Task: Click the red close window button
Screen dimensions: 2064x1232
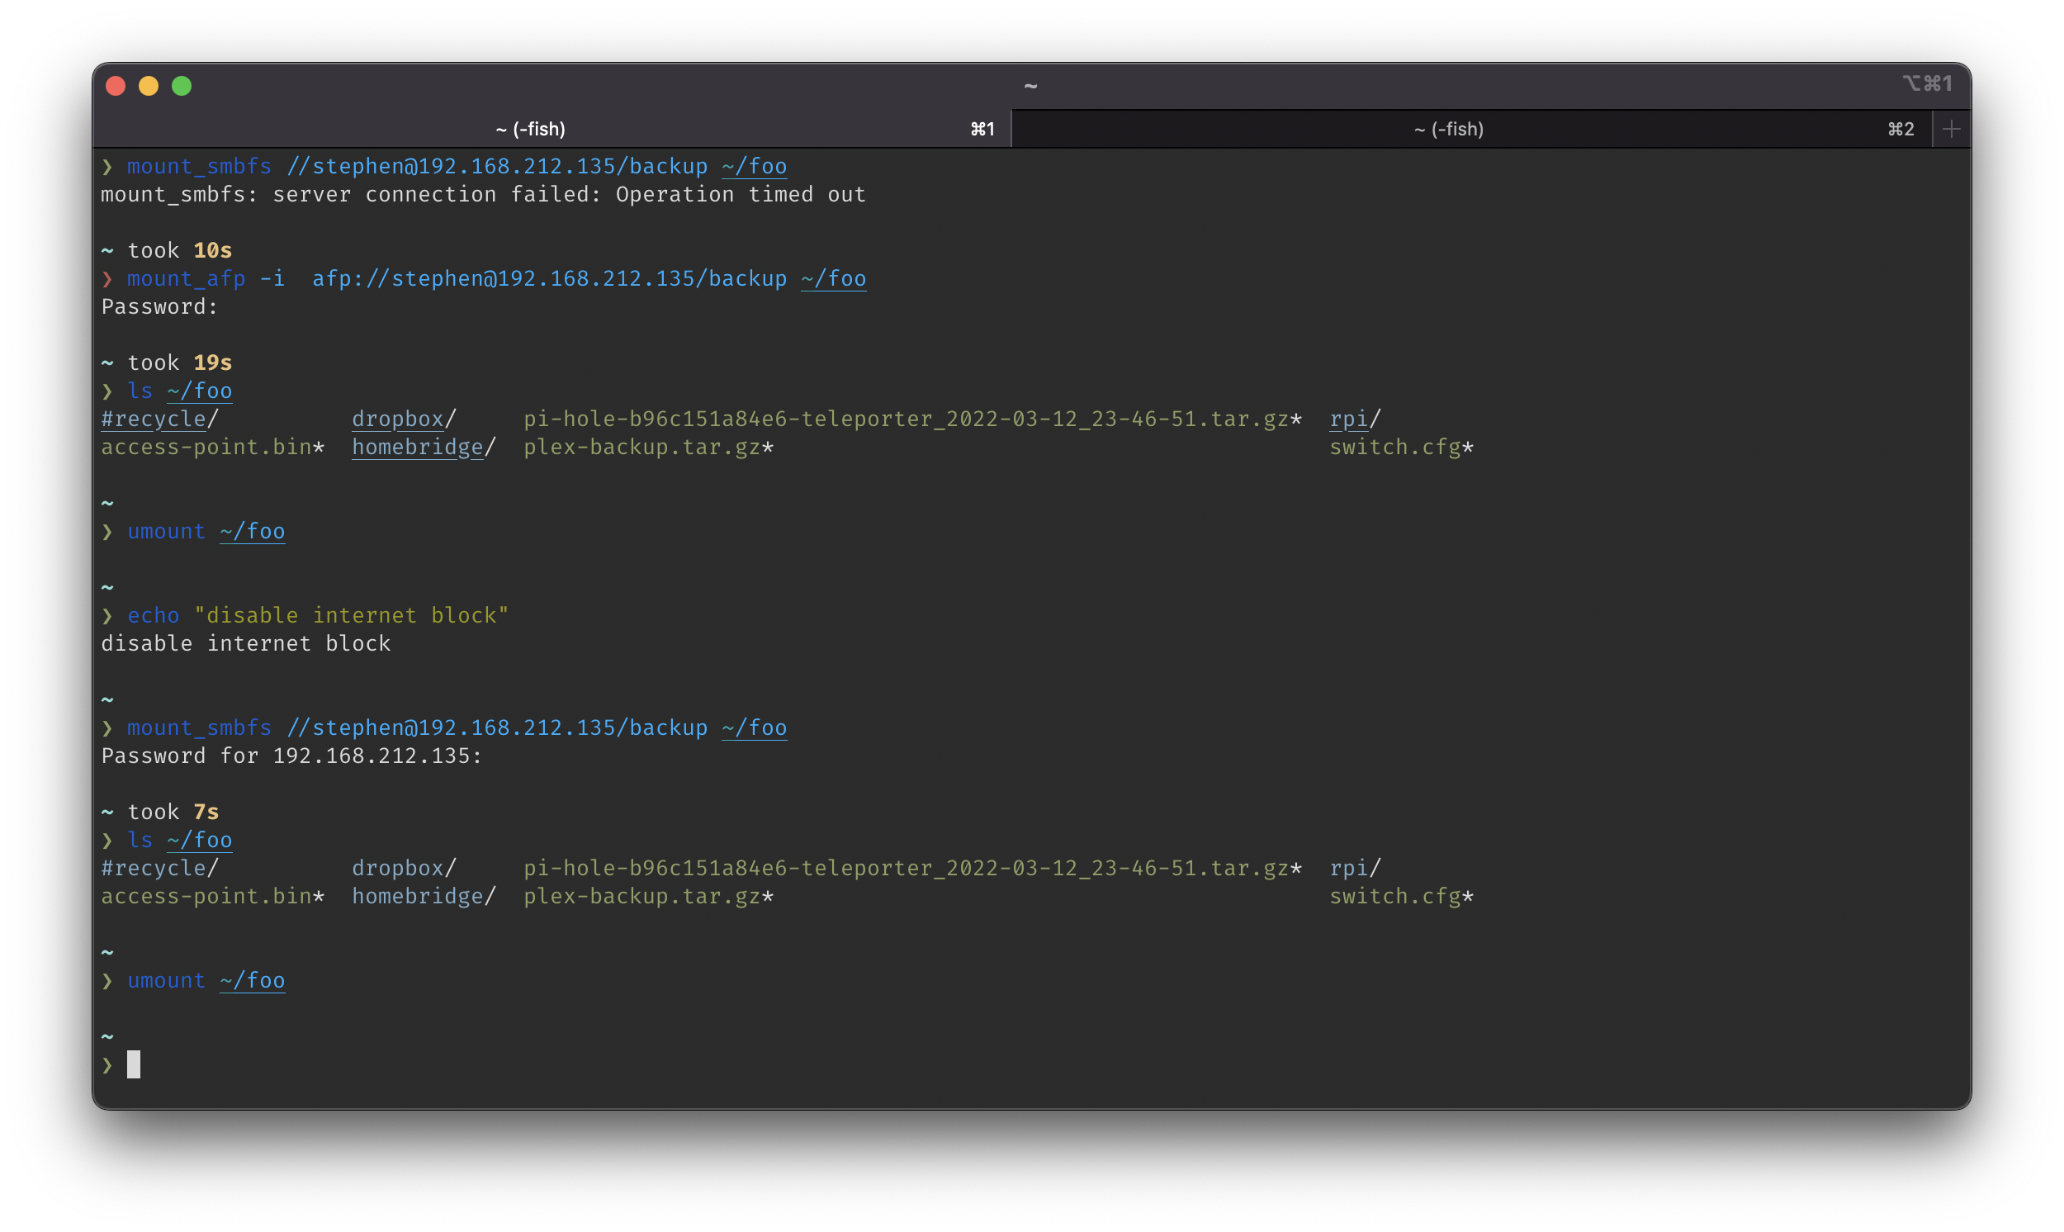Action: [116, 86]
